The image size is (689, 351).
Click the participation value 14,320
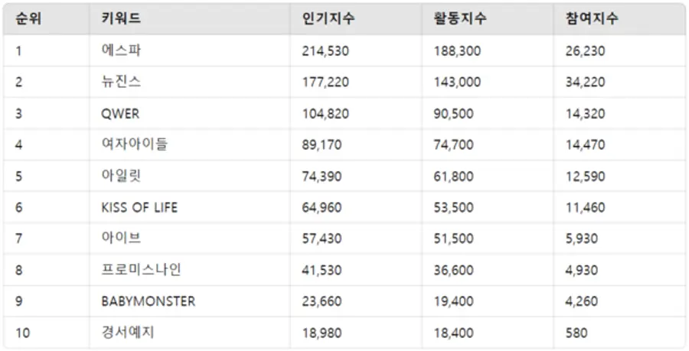click(584, 114)
